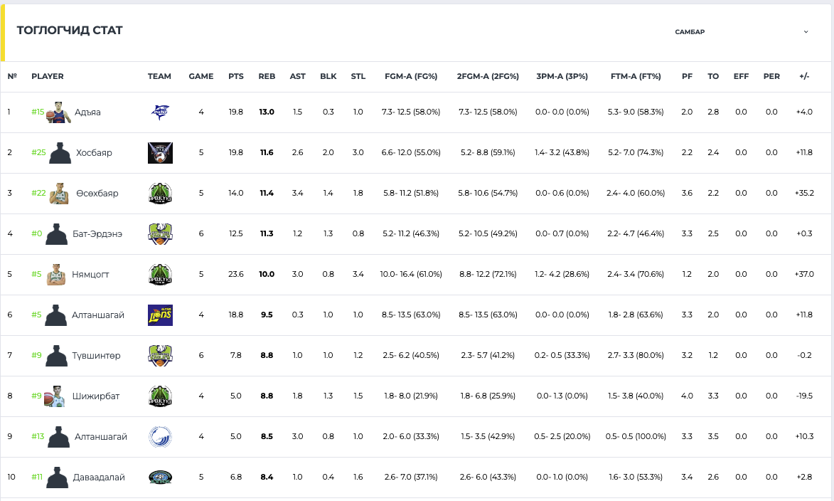The image size is (834, 501).
Task: Open player Хосбаяр's name link
Action: pos(94,153)
